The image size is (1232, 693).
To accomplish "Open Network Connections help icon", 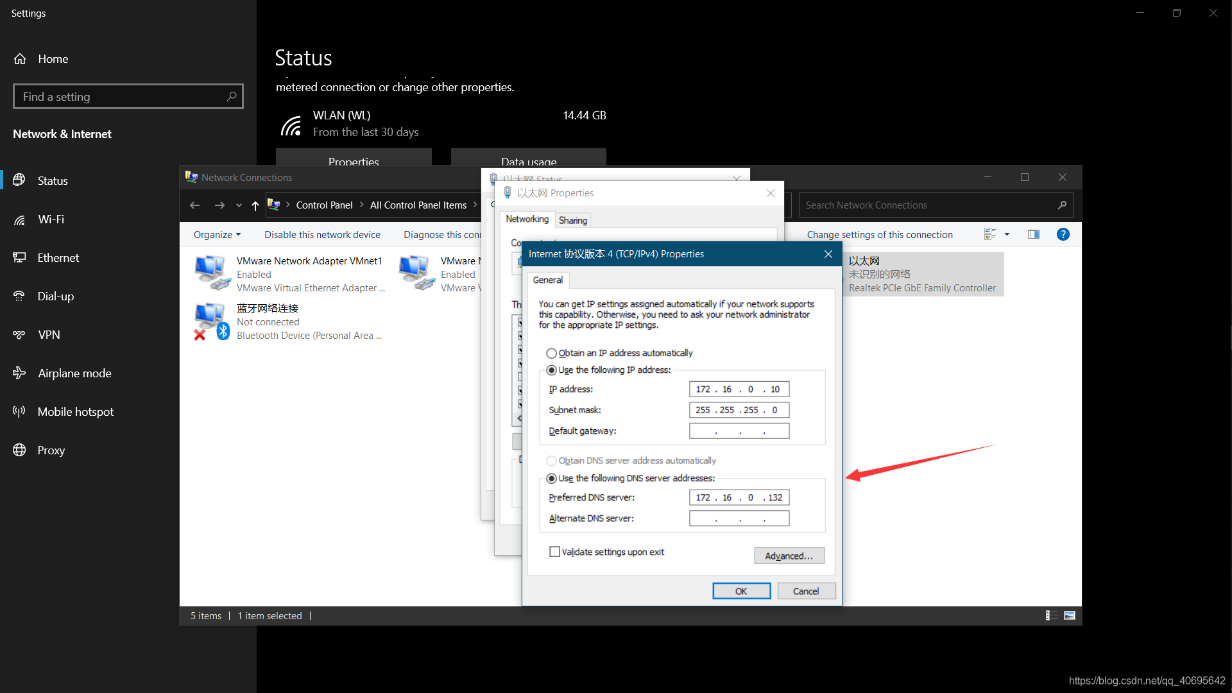I will 1063,234.
